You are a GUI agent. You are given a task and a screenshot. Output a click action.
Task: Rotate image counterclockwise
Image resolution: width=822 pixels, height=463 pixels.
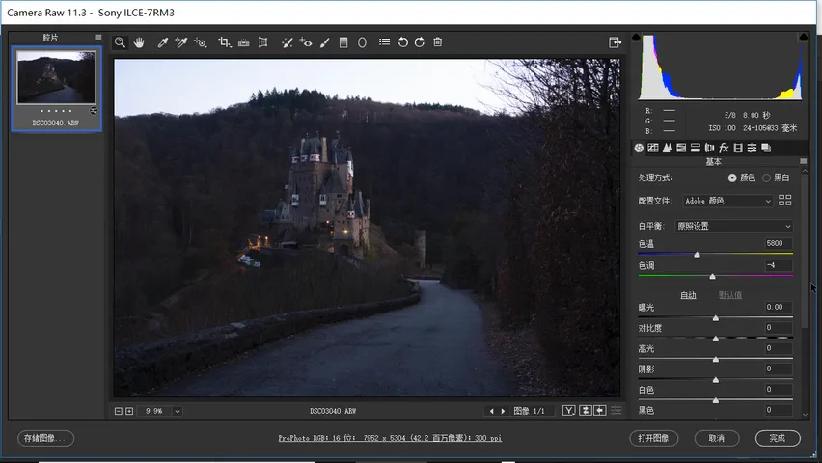(402, 42)
